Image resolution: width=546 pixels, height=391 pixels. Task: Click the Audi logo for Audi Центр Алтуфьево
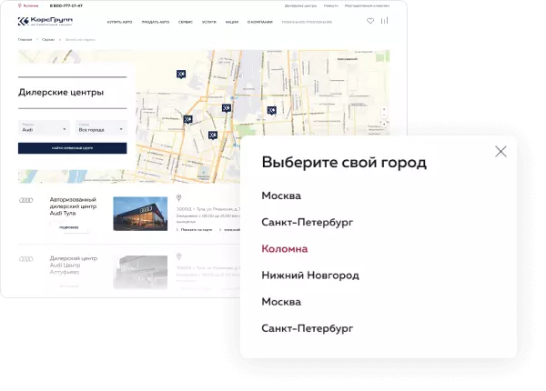[26, 258]
